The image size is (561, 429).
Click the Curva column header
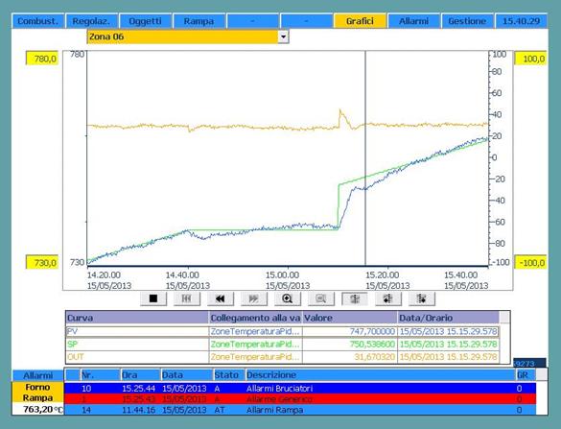tap(137, 318)
